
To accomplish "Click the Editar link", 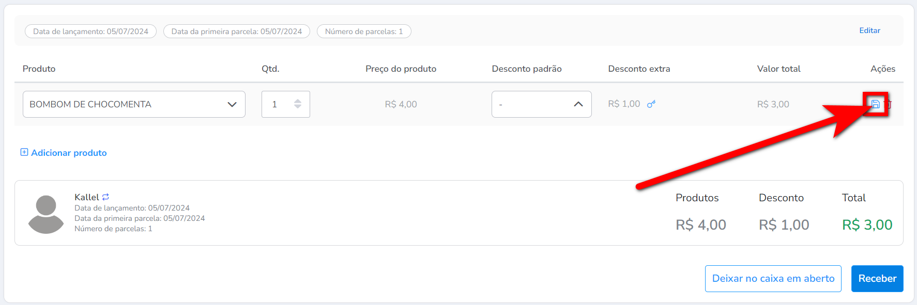I will click(869, 30).
